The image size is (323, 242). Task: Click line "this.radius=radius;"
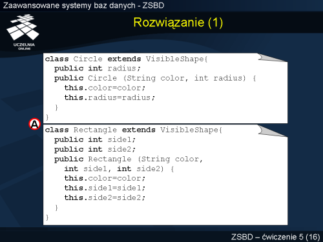coord(109,97)
